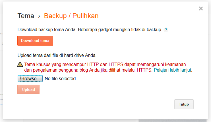Click the Backup / Pulihkan heading

coord(71,16)
